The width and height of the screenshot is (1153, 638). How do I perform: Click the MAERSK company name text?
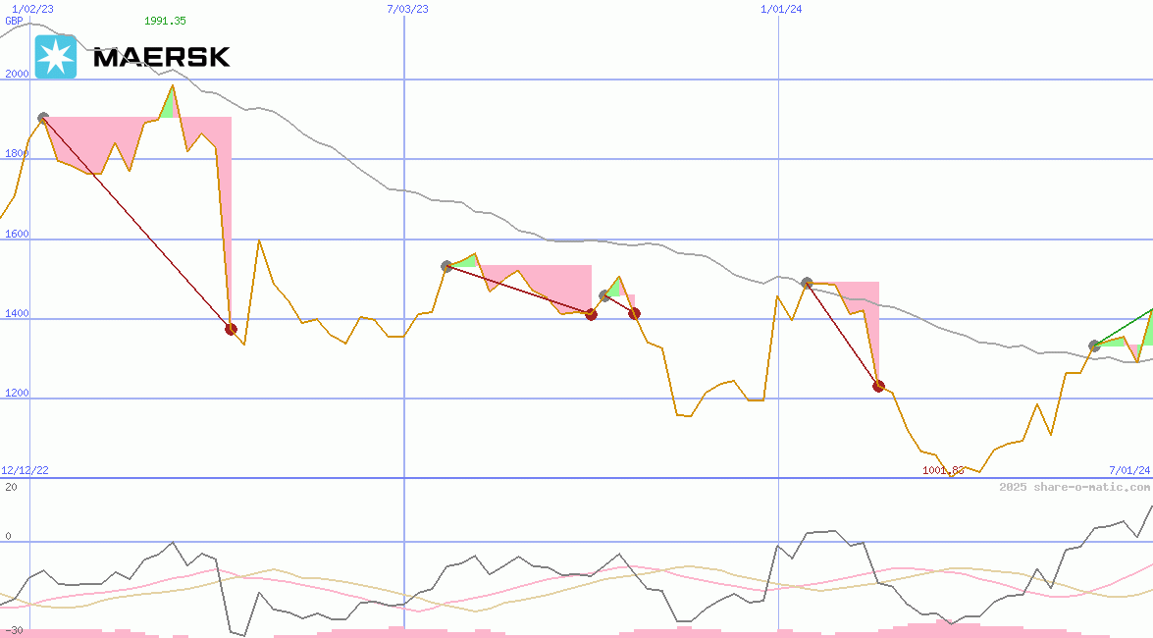162,58
